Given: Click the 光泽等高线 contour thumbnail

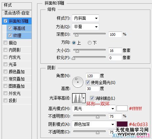Looking at the screenshot, I should 77,98.
